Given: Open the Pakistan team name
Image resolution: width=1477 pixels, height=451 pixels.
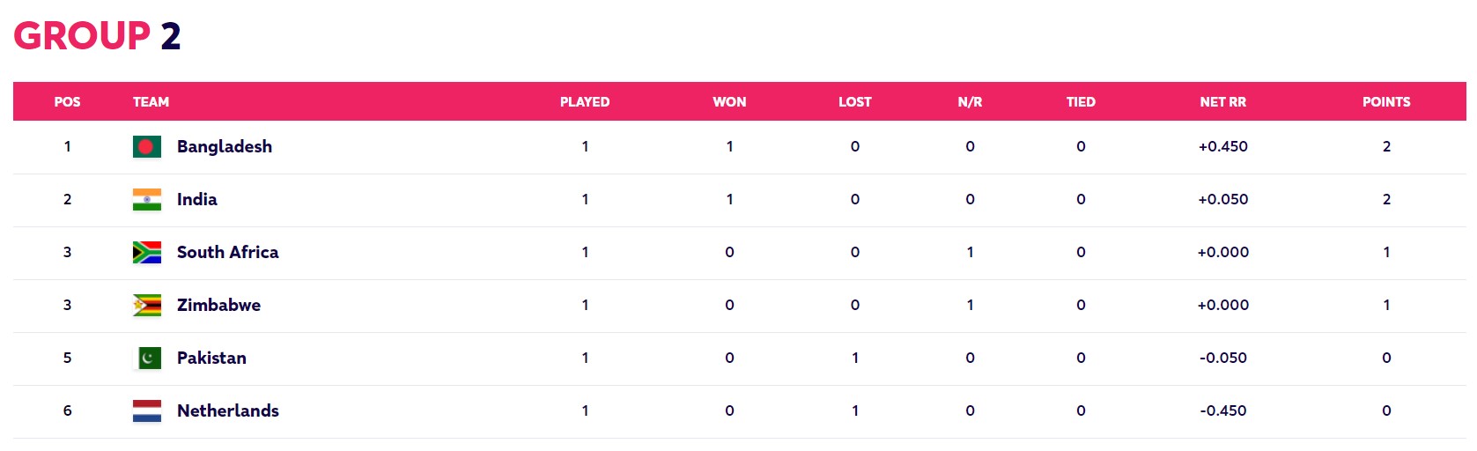Looking at the screenshot, I should coord(211,359).
